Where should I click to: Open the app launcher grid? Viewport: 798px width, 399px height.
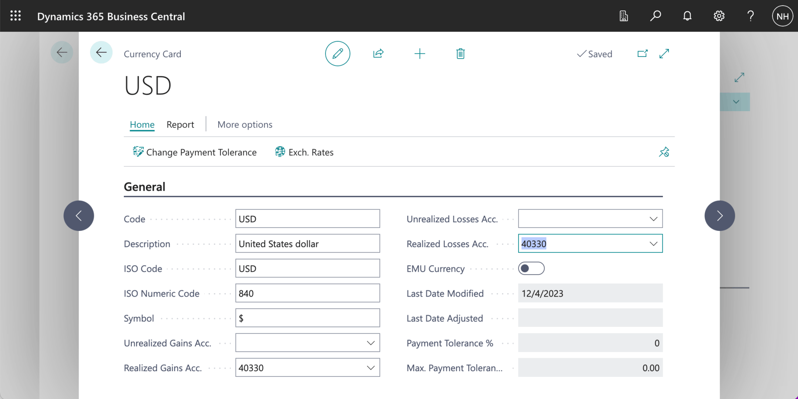point(16,16)
